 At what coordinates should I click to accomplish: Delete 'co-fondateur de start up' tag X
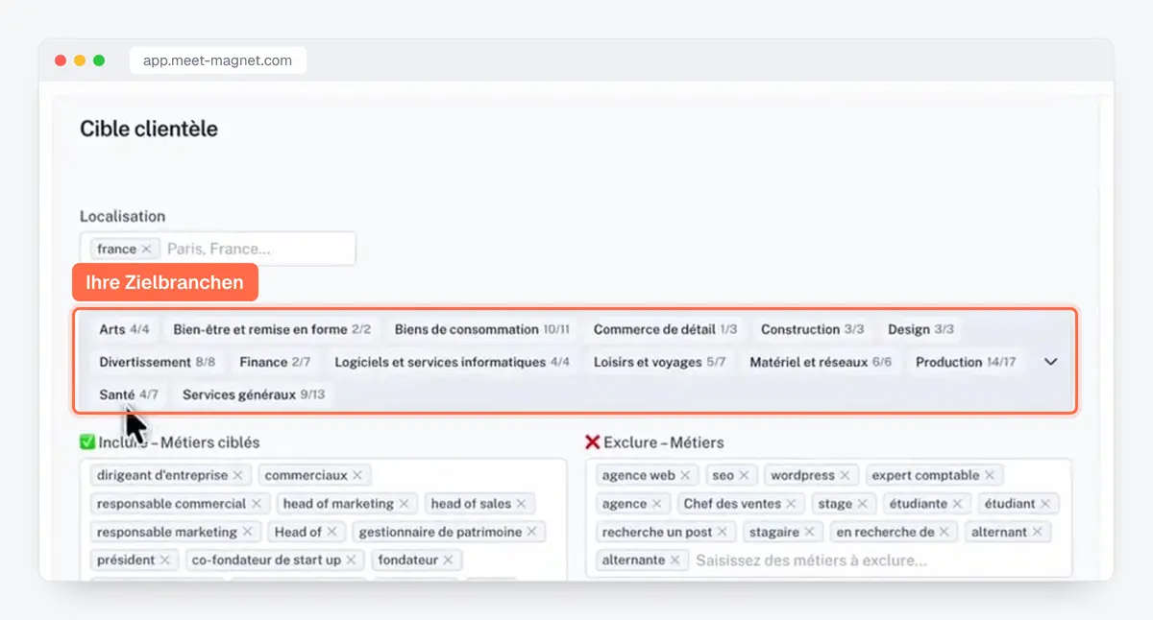pyautogui.click(x=351, y=560)
